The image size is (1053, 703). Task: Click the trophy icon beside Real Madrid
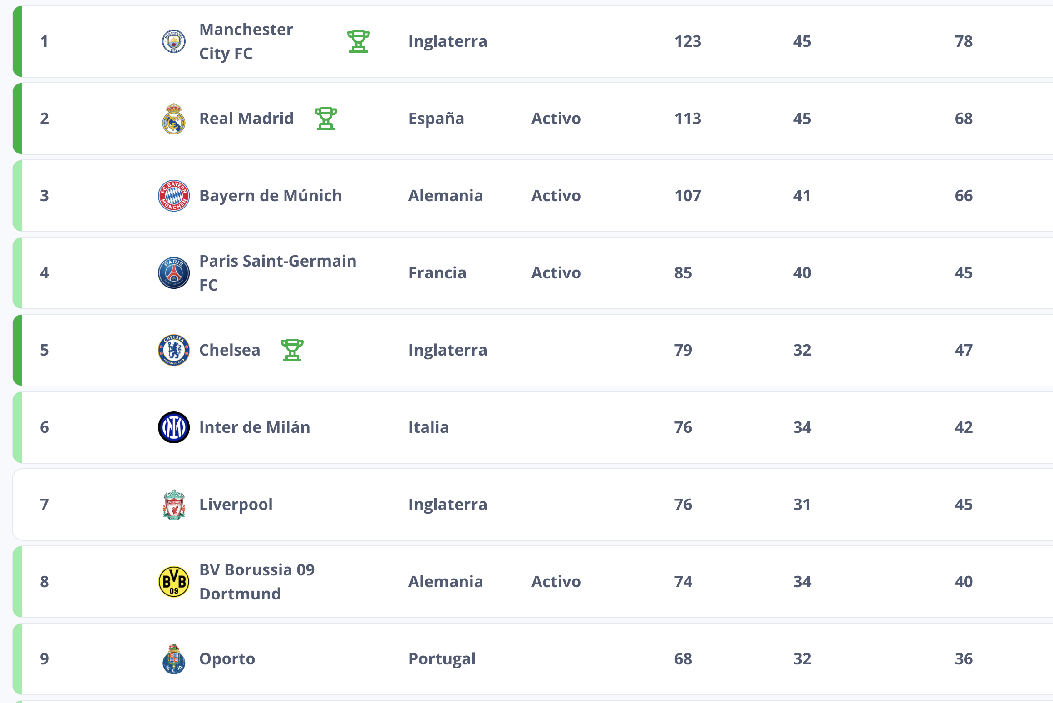click(x=325, y=119)
